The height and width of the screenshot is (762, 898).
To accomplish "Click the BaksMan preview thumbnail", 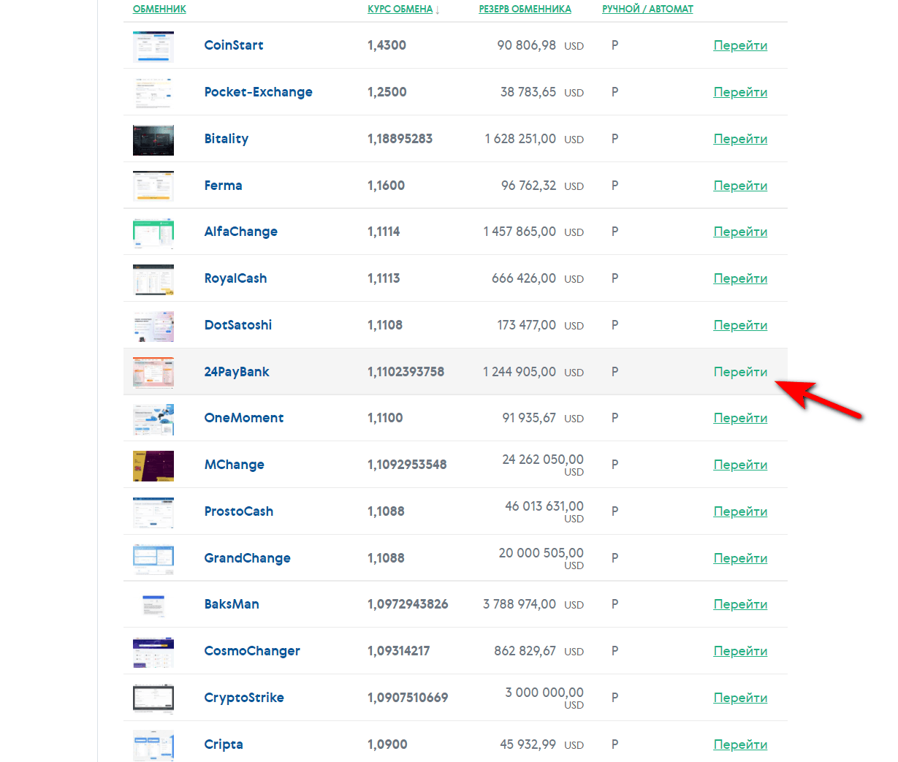I will tap(153, 605).
